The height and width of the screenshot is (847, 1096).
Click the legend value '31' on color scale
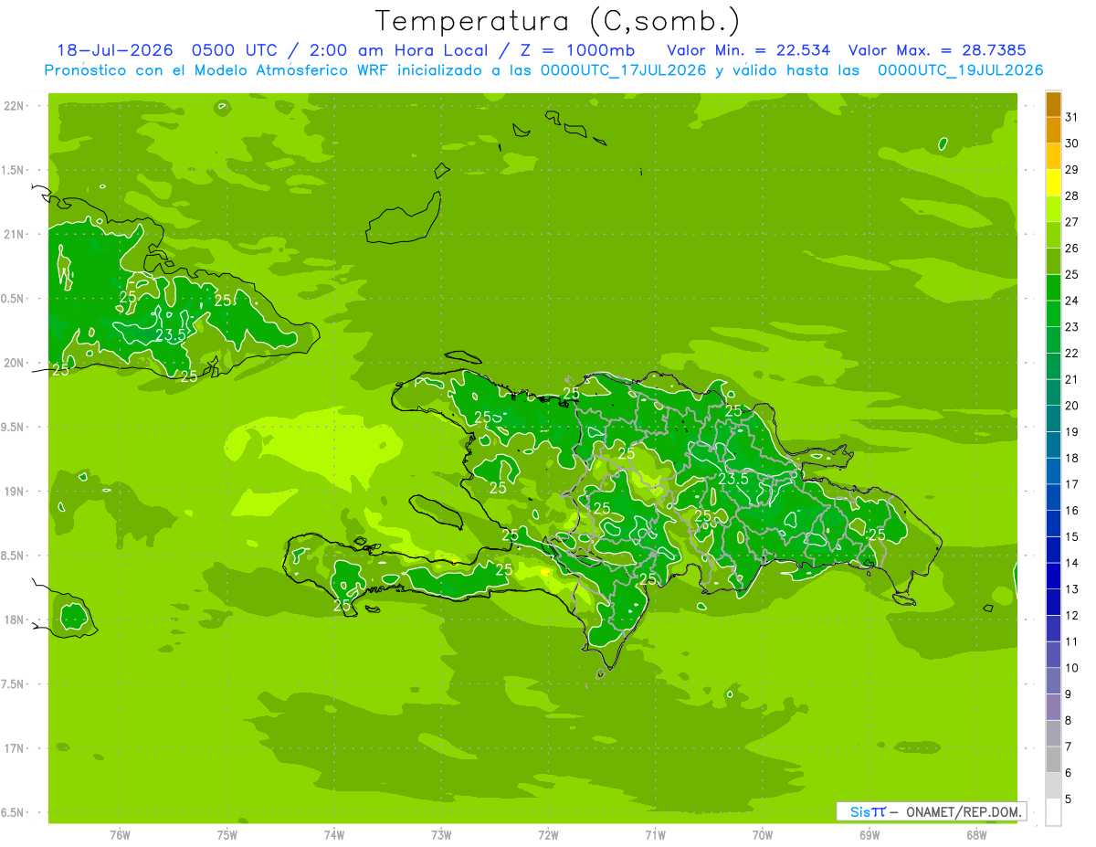tap(1072, 117)
